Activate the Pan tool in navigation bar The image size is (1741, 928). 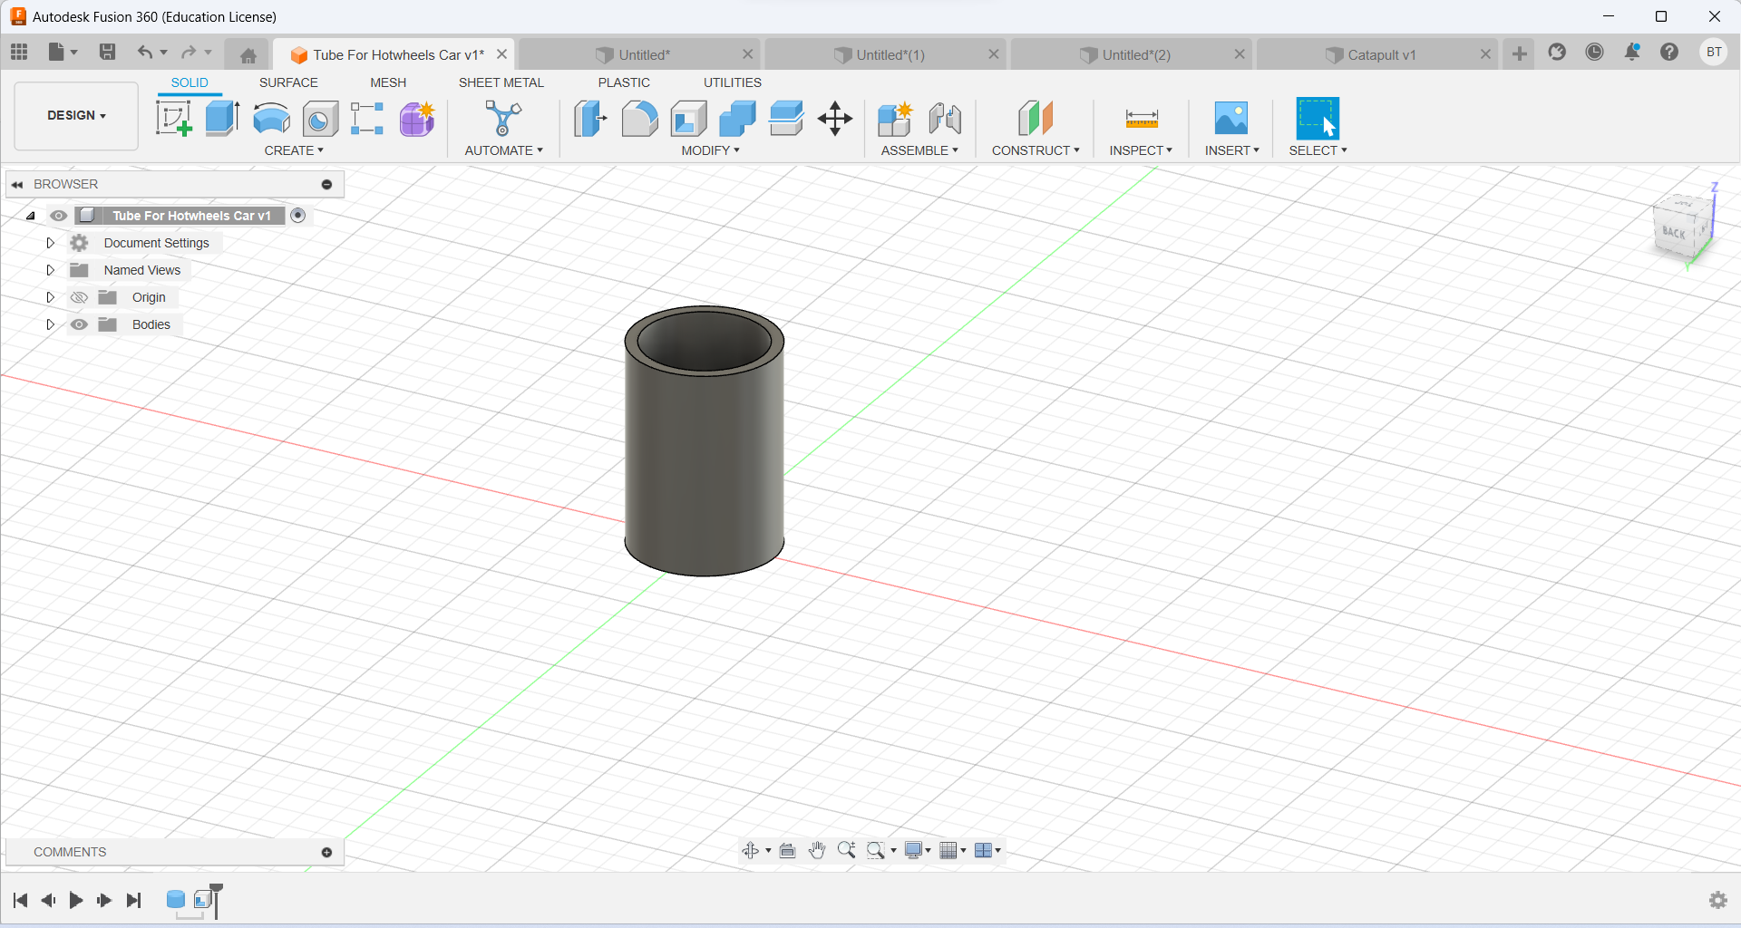click(x=818, y=850)
